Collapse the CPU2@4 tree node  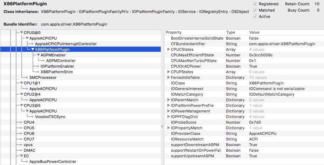21,94
